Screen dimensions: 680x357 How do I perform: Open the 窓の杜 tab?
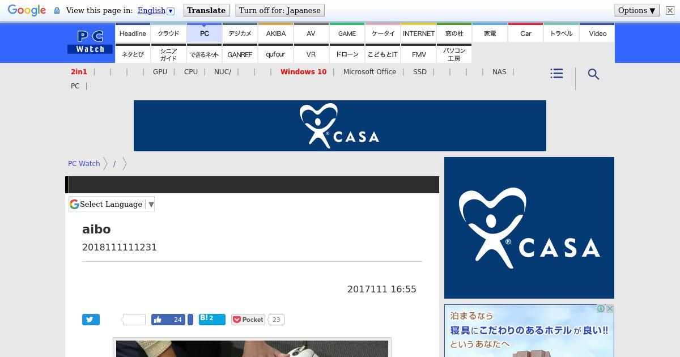coord(454,33)
